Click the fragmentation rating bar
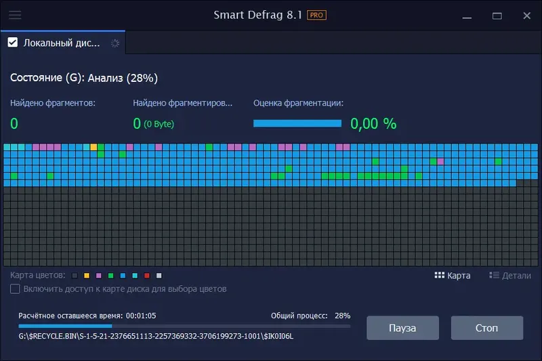 297,123
